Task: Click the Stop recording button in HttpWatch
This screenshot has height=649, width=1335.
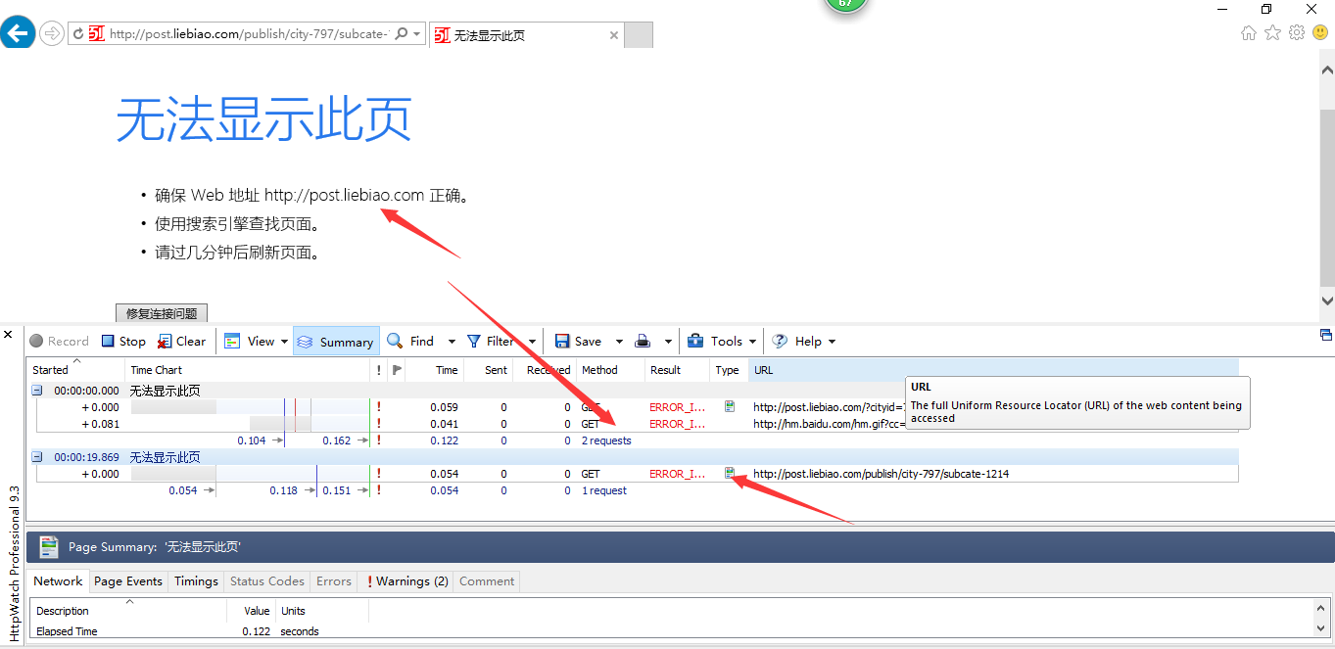Action: click(x=123, y=342)
